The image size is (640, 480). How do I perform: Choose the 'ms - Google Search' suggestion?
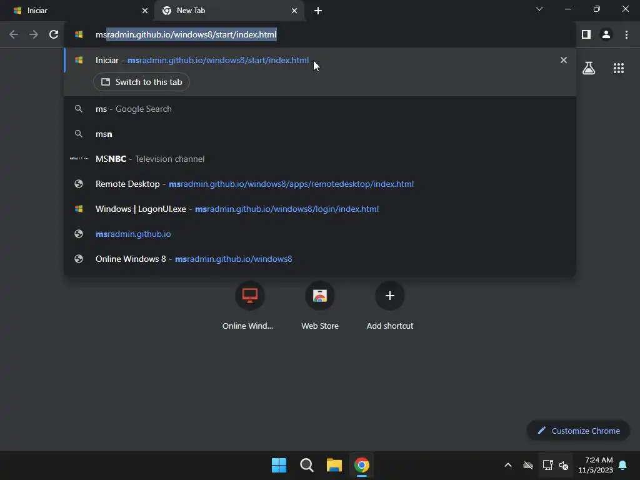click(319, 109)
